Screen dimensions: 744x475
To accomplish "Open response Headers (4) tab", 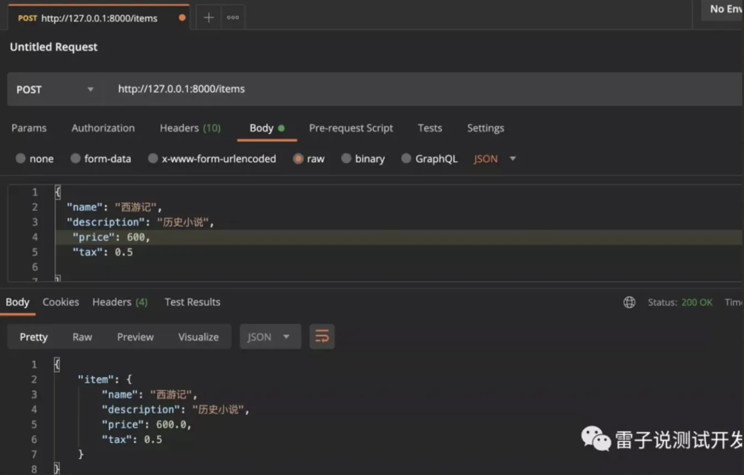I will click(x=120, y=302).
